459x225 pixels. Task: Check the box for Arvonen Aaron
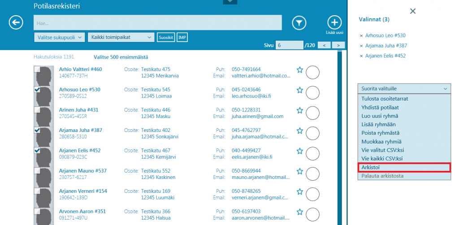pyautogui.click(x=37, y=212)
